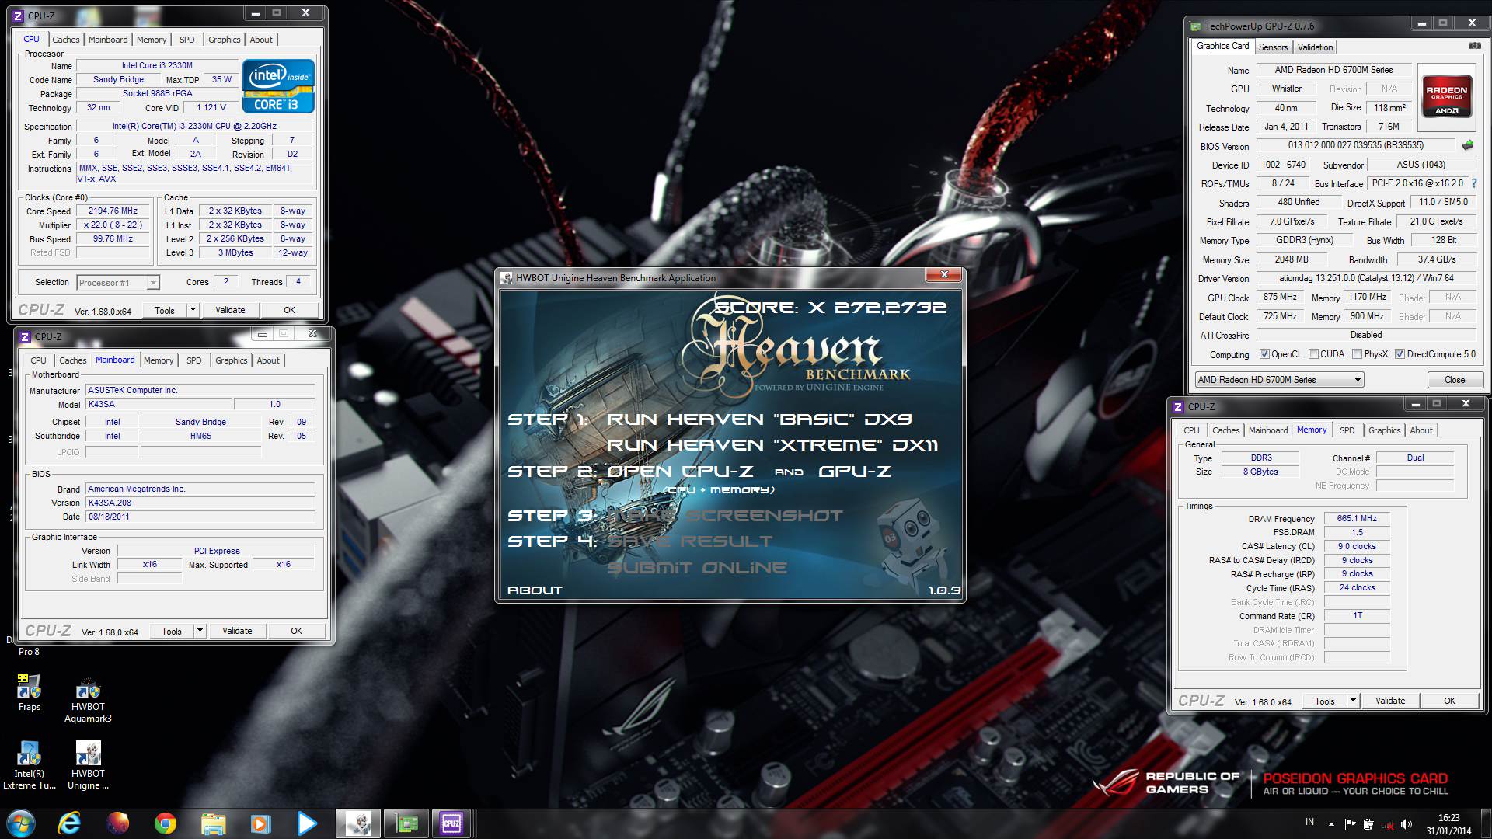
Task: Open the Fraps desktop shortcut
Action: [x=30, y=693]
